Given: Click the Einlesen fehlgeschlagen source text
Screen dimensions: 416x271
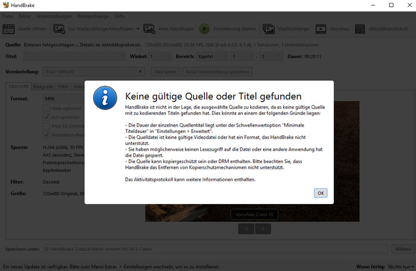Looking at the screenshot, I should (x=82, y=45).
